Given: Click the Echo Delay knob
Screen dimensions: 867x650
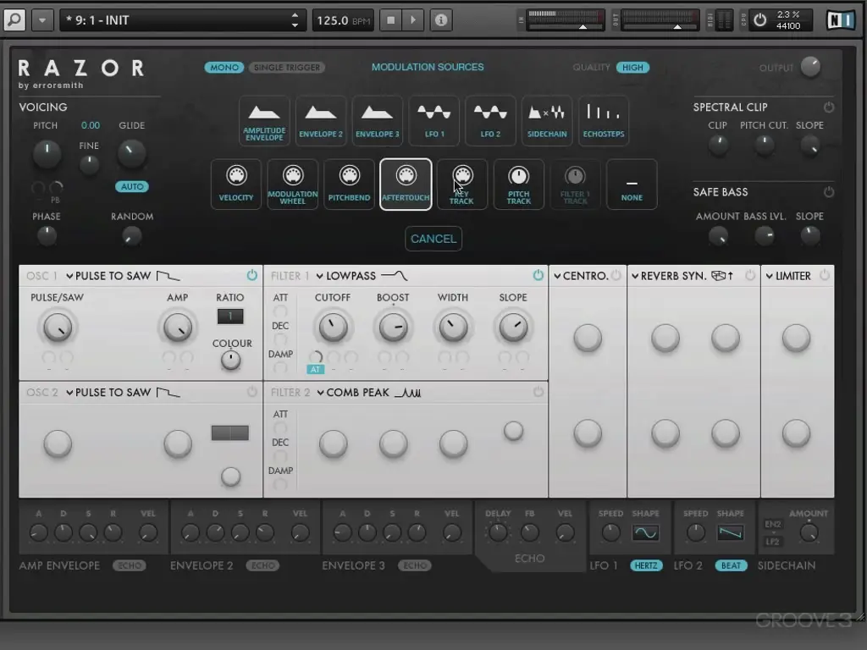Looking at the screenshot, I should (x=498, y=533).
